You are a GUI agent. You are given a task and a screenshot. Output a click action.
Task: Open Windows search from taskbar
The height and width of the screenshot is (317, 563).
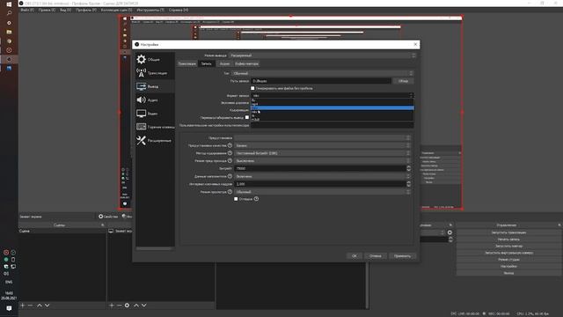pyautogui.click(x=9, y=13)
